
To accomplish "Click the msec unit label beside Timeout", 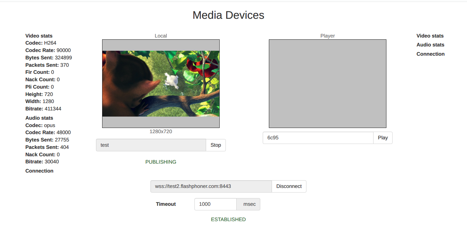I will coord(249,204).
